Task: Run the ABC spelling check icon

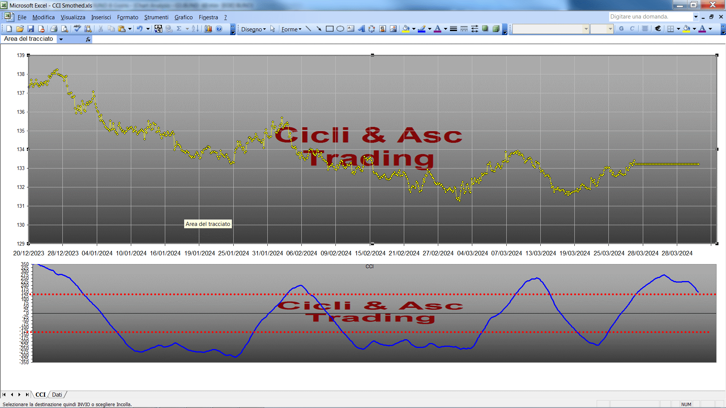Action: [77, 29]
